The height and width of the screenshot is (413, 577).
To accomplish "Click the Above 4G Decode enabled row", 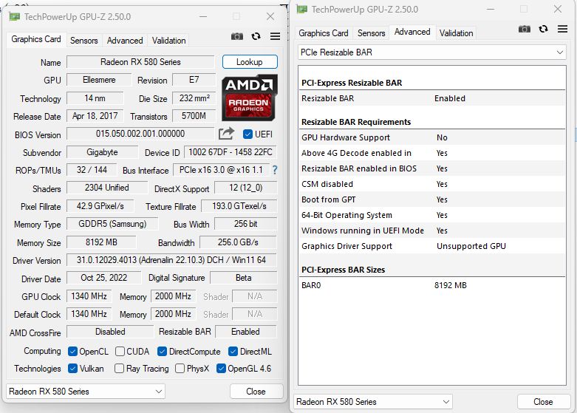I will [432, 153].
